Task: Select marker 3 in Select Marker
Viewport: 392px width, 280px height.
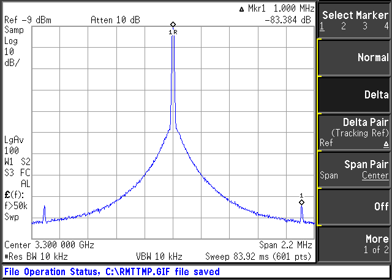Action: point(365,26)
